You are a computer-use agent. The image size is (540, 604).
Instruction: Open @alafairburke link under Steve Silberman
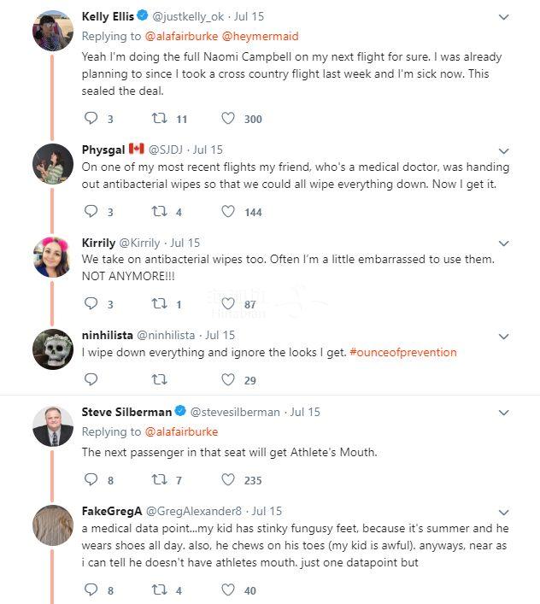coord(181,431)
